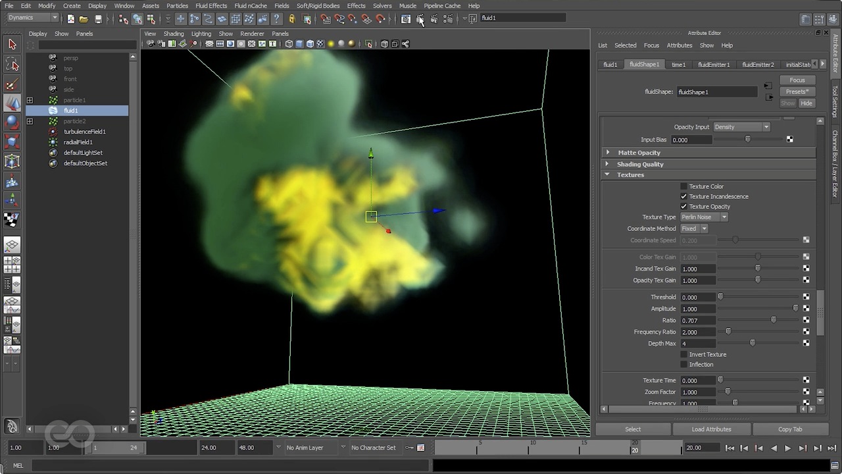
Task: Switch to the fluidEmitter1 tab
Action: click(x=714, y=64)
